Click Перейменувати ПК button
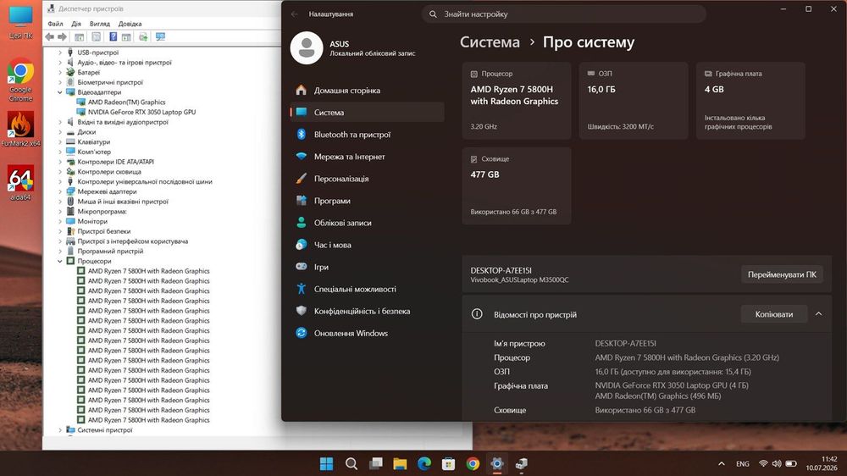This screenshot has width=847, height=476. 782,274
